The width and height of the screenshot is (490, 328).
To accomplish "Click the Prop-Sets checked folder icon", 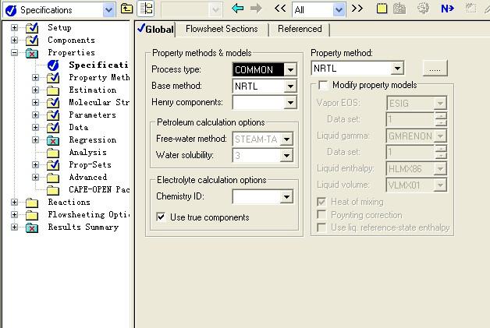I will pos(53,165).
